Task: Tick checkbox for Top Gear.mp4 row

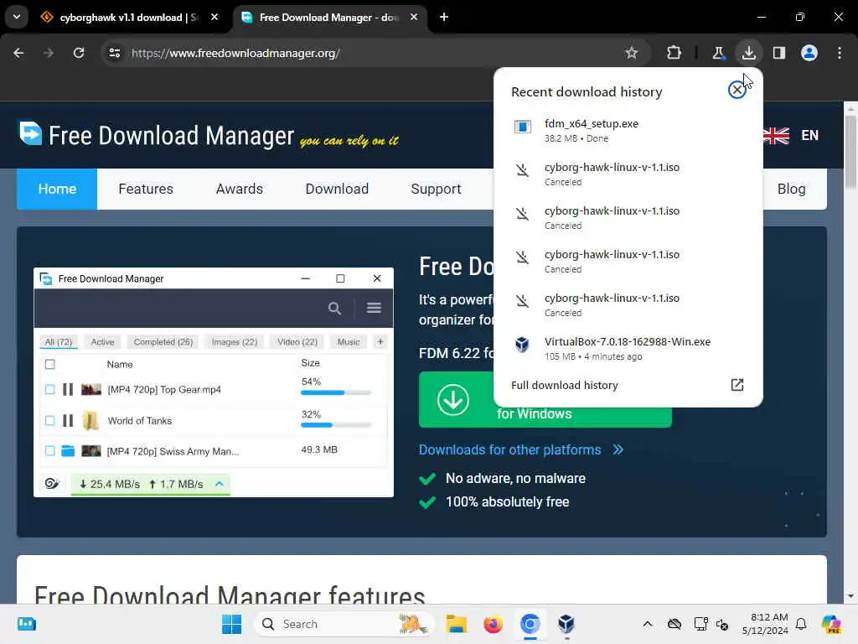Action: pos(49,389)
